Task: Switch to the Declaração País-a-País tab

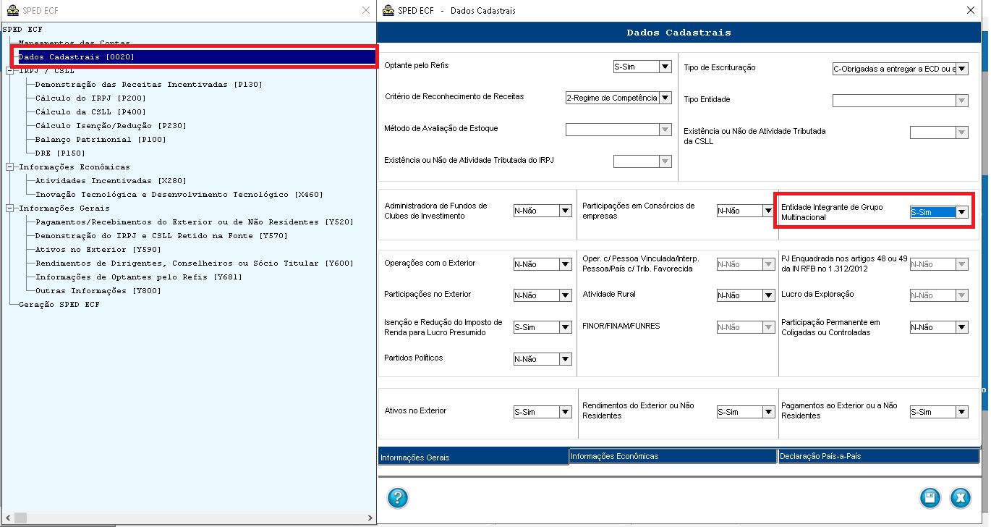Action: point(878,456)
